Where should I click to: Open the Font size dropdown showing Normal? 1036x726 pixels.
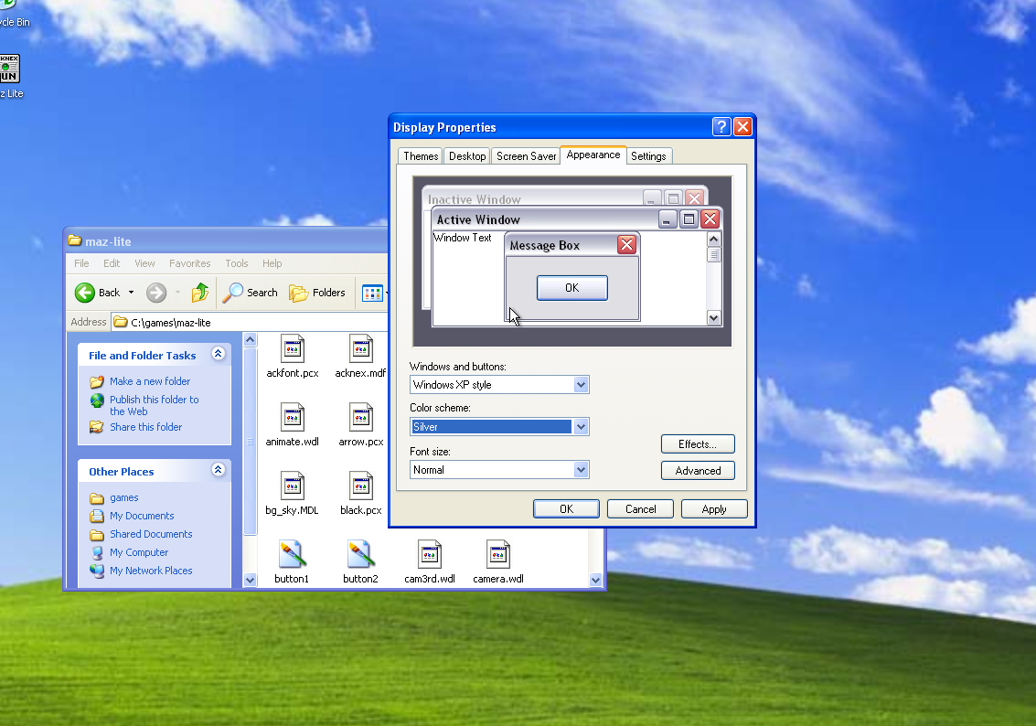pos(581,470)
